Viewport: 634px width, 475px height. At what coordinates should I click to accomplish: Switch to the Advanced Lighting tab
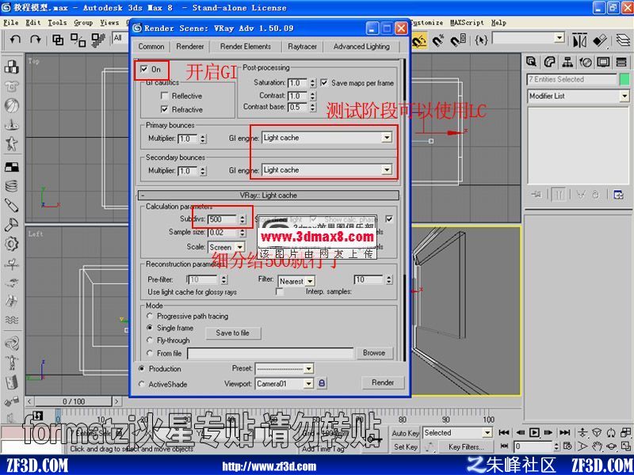361,47
